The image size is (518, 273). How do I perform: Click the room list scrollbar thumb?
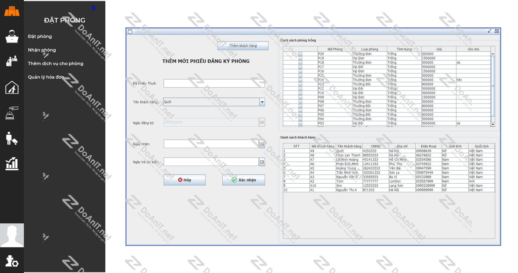pyautogui.click(x=493, y=86)
